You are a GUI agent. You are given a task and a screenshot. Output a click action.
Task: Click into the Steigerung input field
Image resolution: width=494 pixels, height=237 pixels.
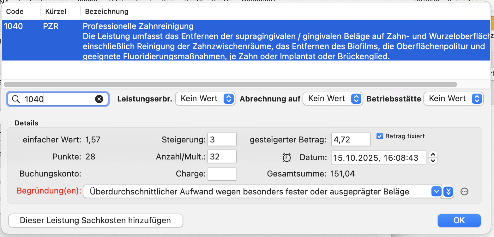tap(222, 139)
